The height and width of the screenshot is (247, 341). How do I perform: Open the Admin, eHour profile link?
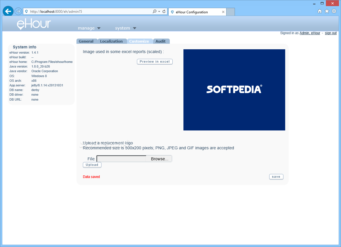pyautogui.click(x=310, y=33)
